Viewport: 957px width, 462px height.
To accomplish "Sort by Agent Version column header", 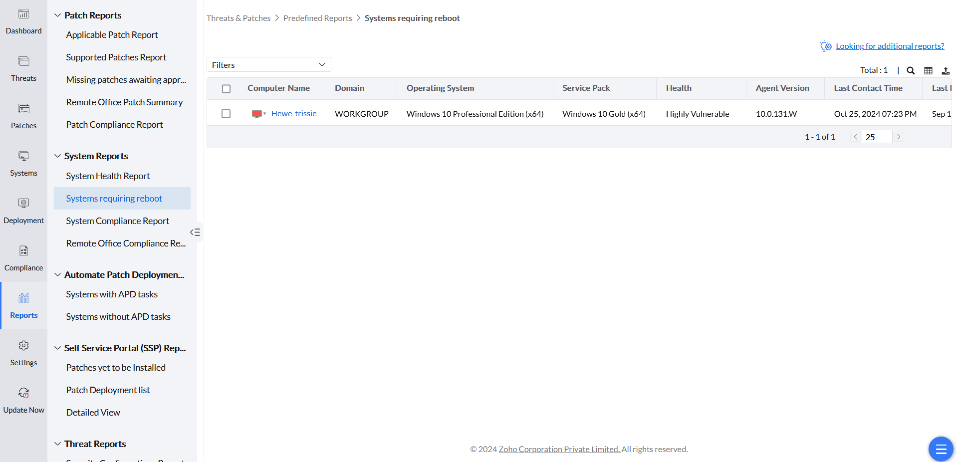I will point(782,88).
